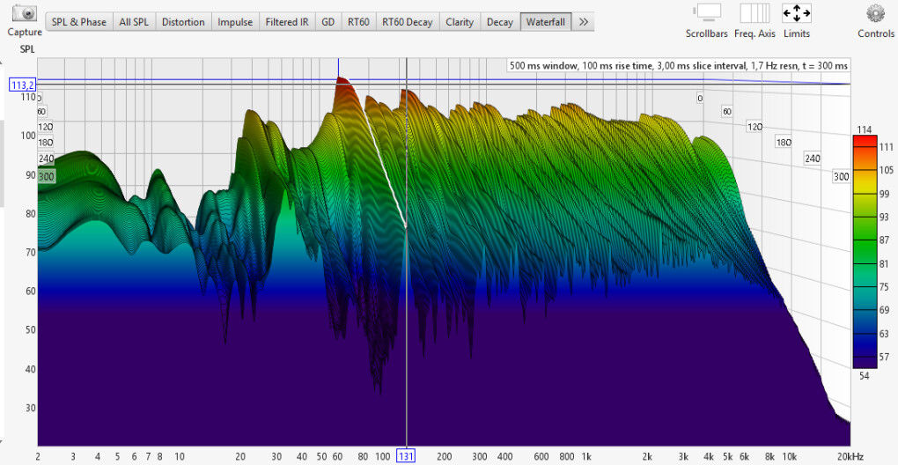Expand more graph tabs with chevron
The image size is (898, 465).
pos(583,22)
